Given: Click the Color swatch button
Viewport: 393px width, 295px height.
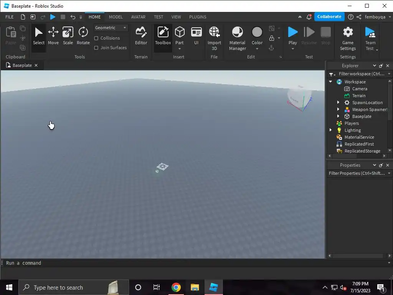Looking at the screenshot, I should (257, 33).
